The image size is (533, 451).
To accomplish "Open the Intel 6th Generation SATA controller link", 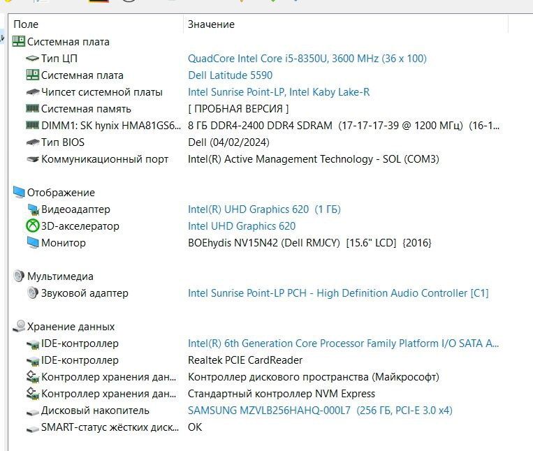I will coord(343,343).
